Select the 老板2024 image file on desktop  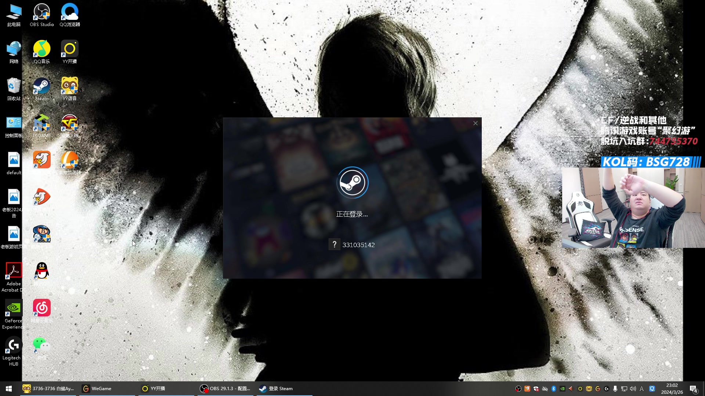click(14, 203)
